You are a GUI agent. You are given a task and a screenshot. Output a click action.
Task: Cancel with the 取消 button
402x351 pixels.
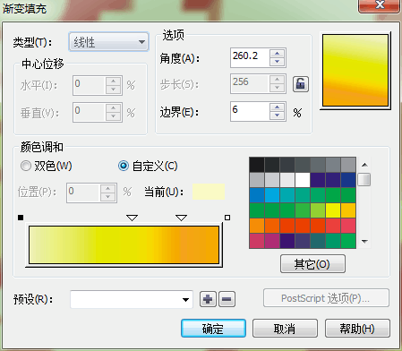[x=285, y=329]
